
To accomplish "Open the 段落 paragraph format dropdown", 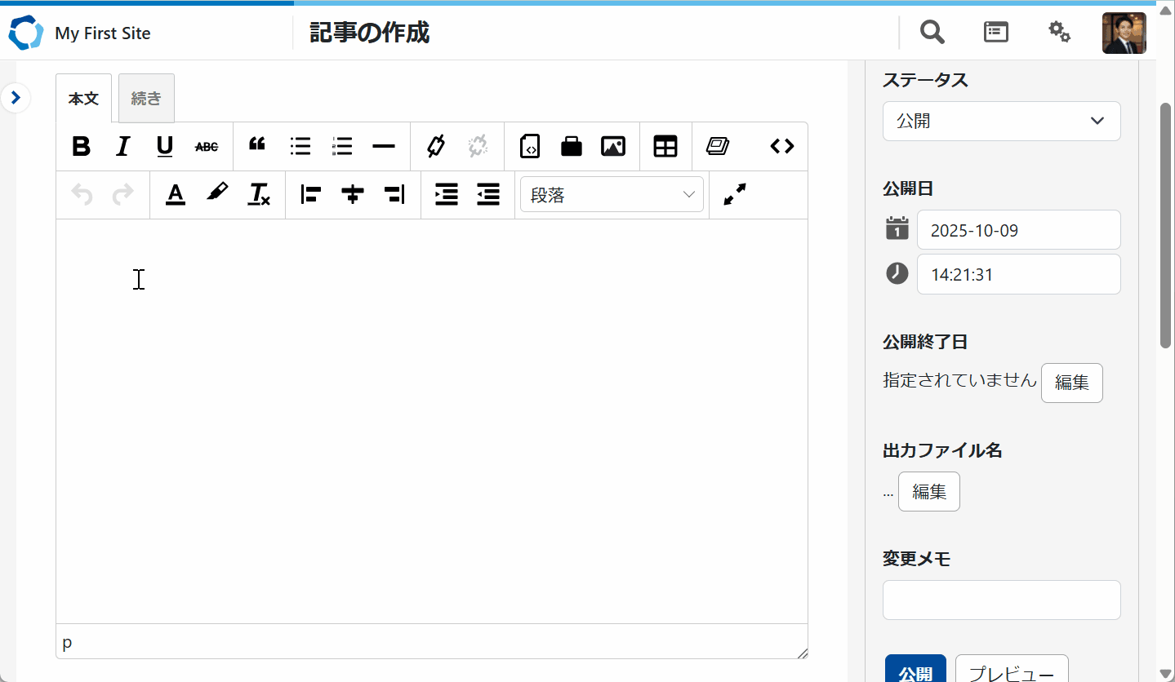I will pos(612,195).
